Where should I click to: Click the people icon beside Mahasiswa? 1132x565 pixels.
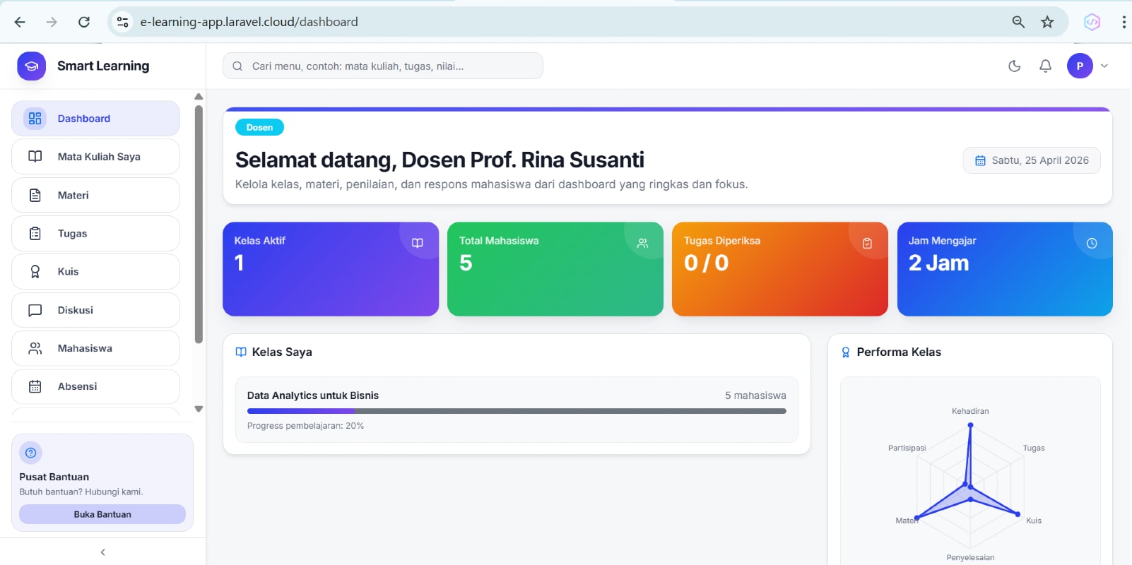(35, 348)
